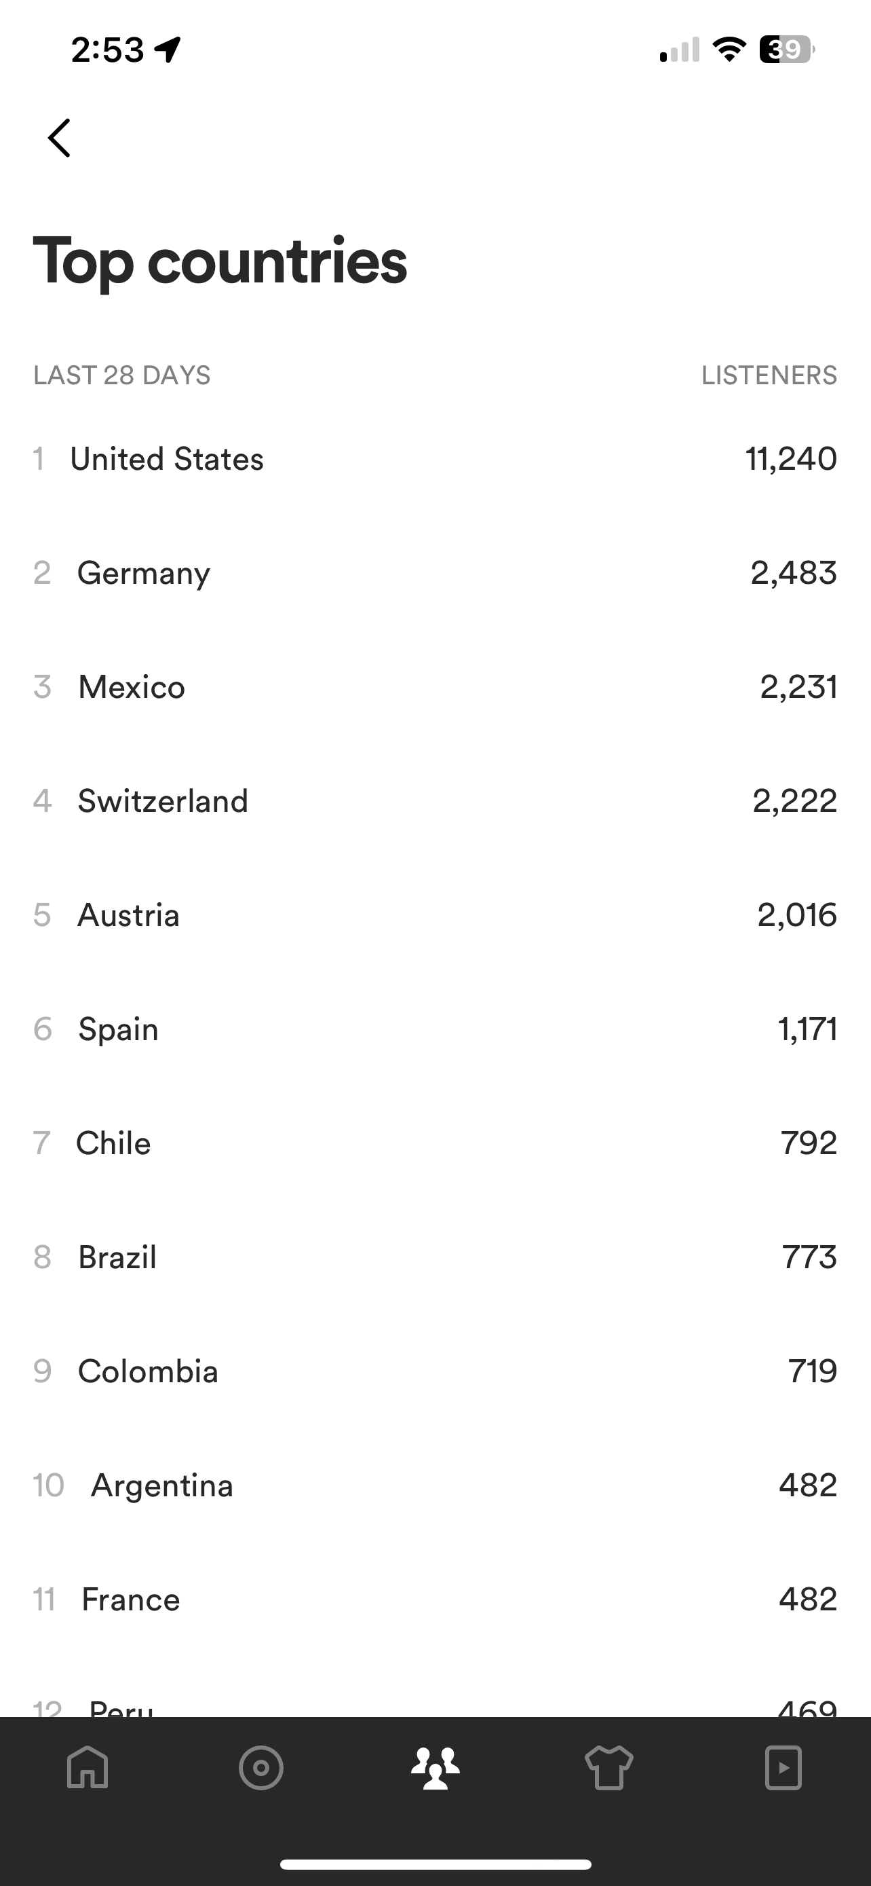Tap the back arrow icon
The width and height of the screenshot is (871, 1886).
click(x=59, y=138)
